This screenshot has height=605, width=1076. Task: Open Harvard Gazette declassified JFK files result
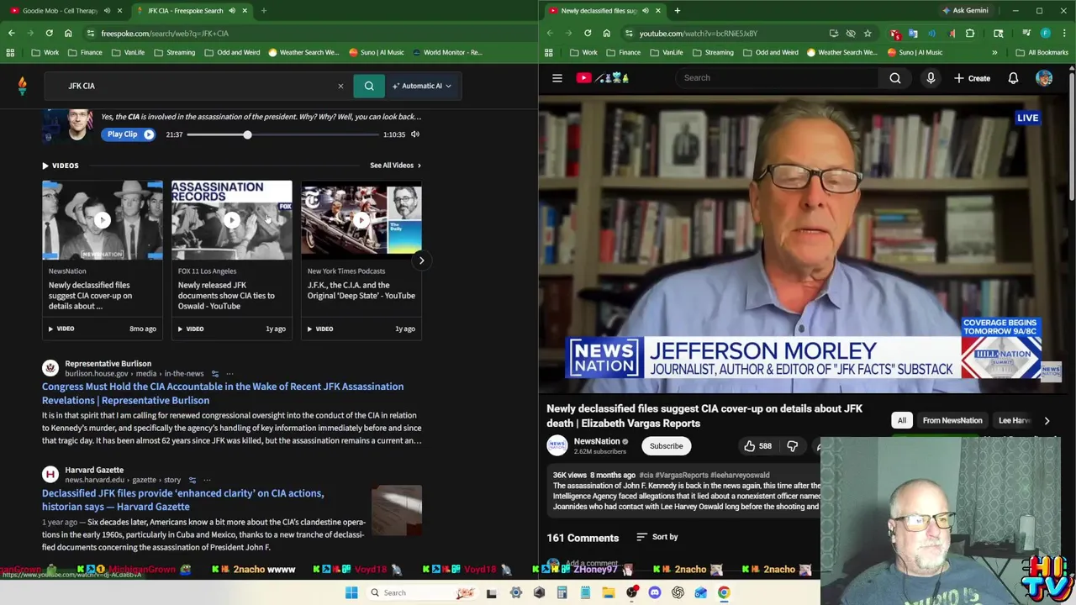[x=182, y=500]
